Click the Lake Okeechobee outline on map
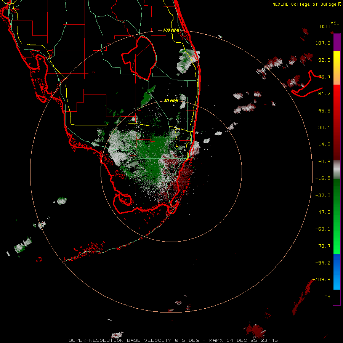Image resolution: width=343 pixels, height=343 pixels. (x=139, y=58)
